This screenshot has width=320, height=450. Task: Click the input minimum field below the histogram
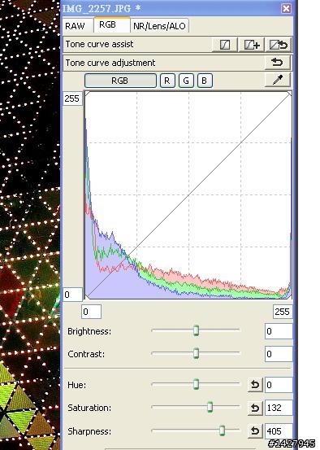(92, 312)
